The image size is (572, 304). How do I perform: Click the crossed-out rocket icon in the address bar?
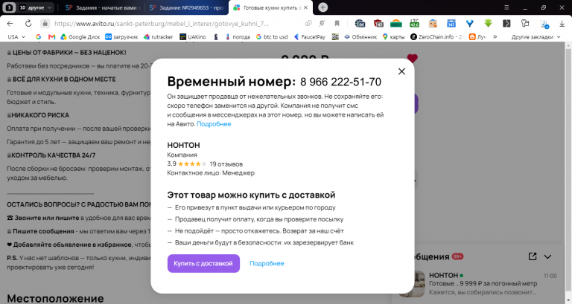click(x=322, y=24)
